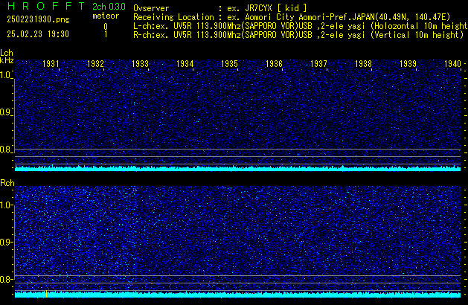Click the HROFFT title text
Screen dimensions: 468x305
point(46,6)
